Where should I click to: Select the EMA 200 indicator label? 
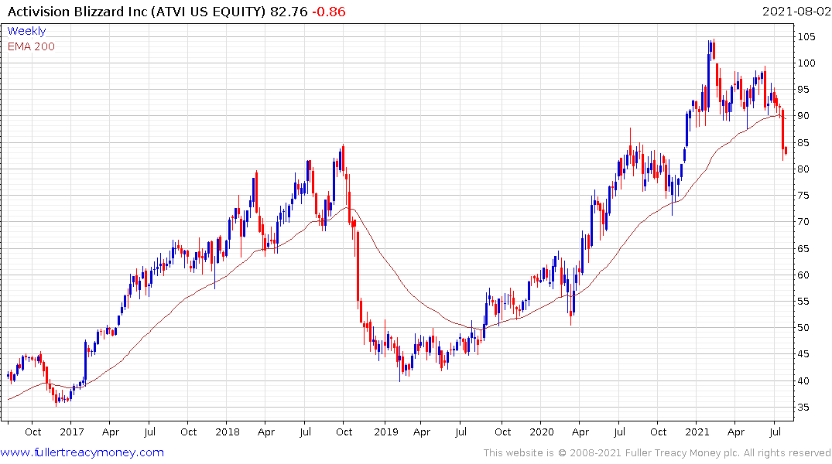pos(31,46)
